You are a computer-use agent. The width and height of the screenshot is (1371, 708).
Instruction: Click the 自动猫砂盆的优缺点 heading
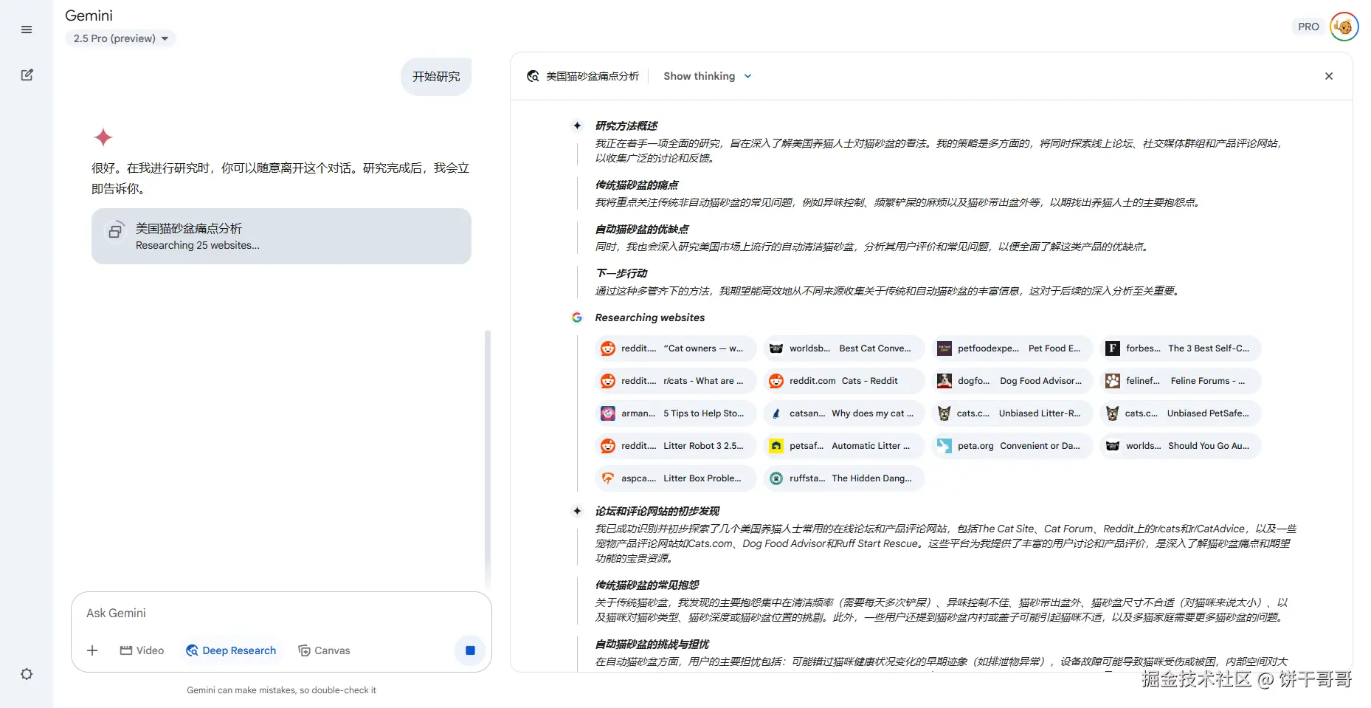coord(641,230)
